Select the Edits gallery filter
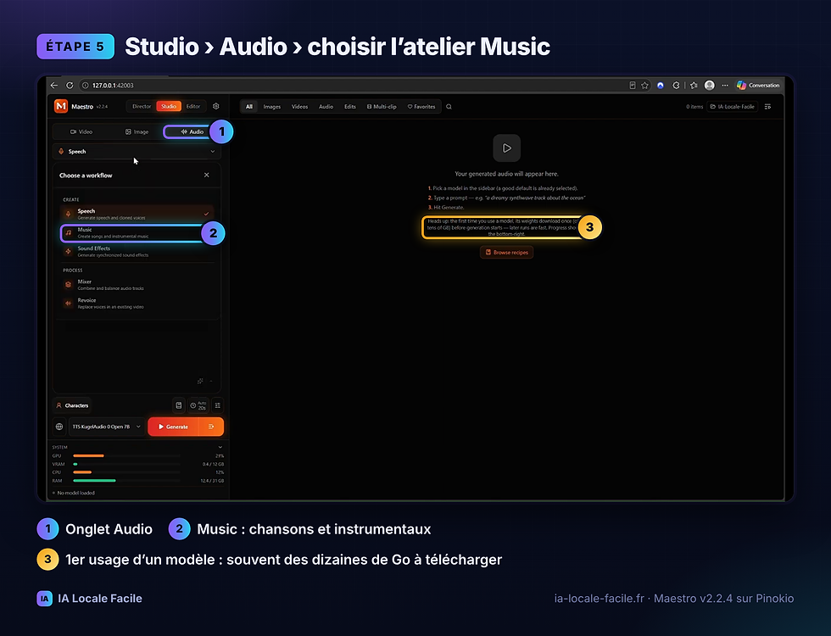Screen dimensions: 831x636 click(349, 107)
